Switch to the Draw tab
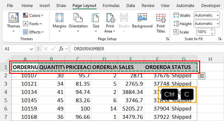 point(61,5)
